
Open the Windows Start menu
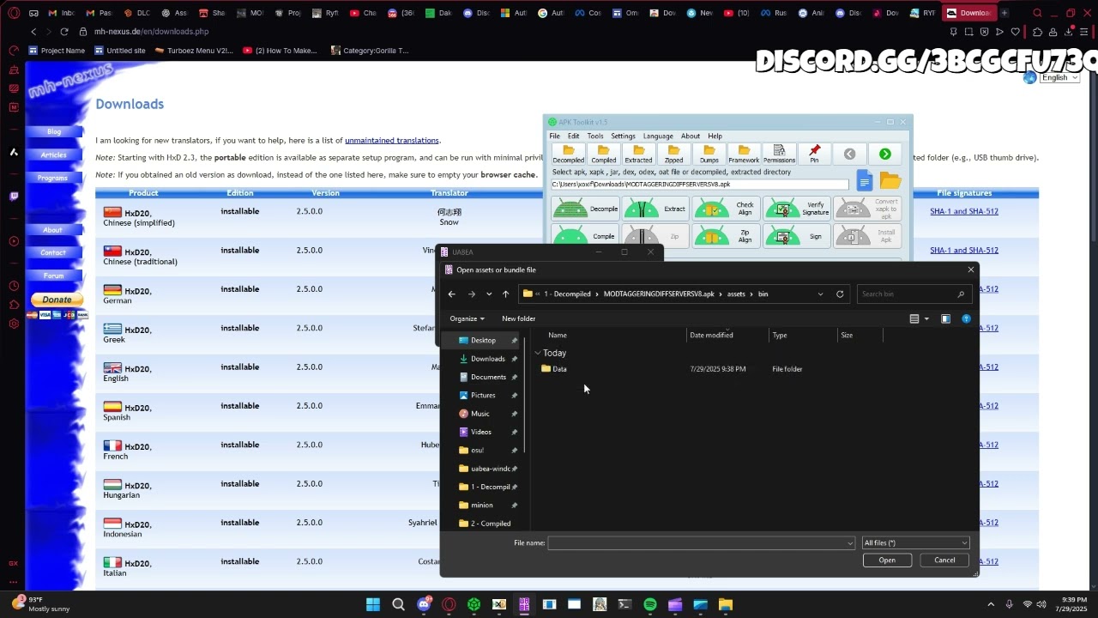[373, 604]
